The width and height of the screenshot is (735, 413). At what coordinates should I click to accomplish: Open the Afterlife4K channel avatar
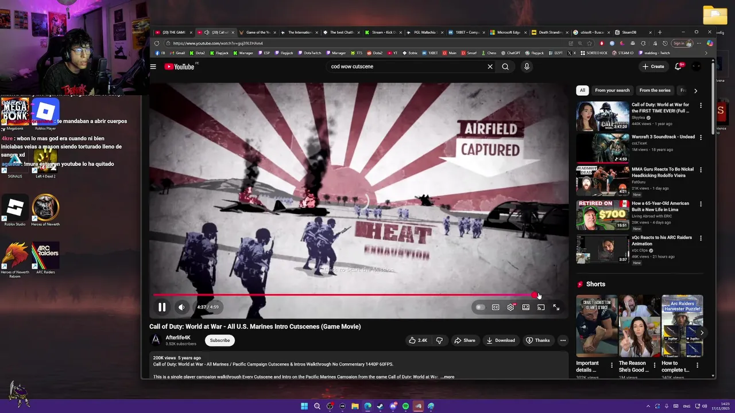point(156,340)
